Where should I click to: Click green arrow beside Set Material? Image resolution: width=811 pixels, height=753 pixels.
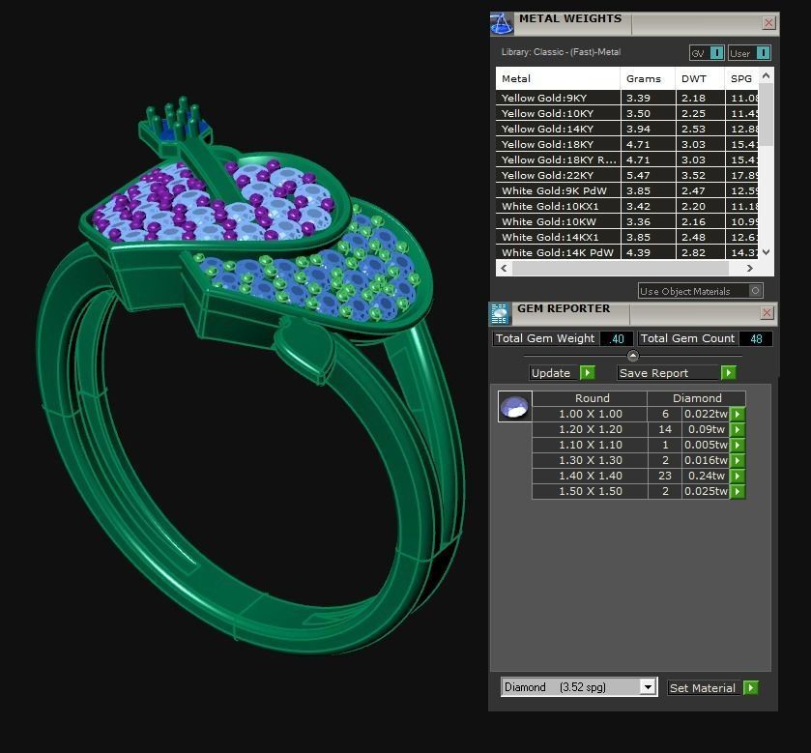coord(750,687)
